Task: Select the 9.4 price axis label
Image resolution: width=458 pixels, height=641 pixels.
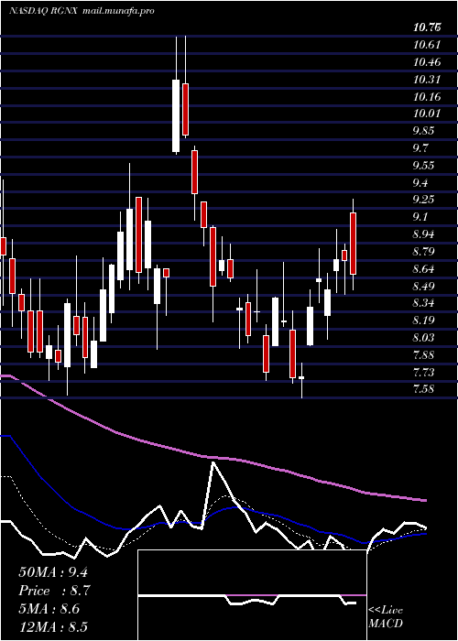Action: (420, 182)
